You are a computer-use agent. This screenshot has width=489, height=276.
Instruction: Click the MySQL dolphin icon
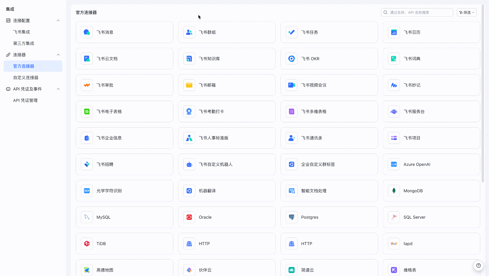tap(87, 217)
